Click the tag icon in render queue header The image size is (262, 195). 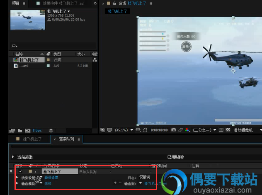31,165
